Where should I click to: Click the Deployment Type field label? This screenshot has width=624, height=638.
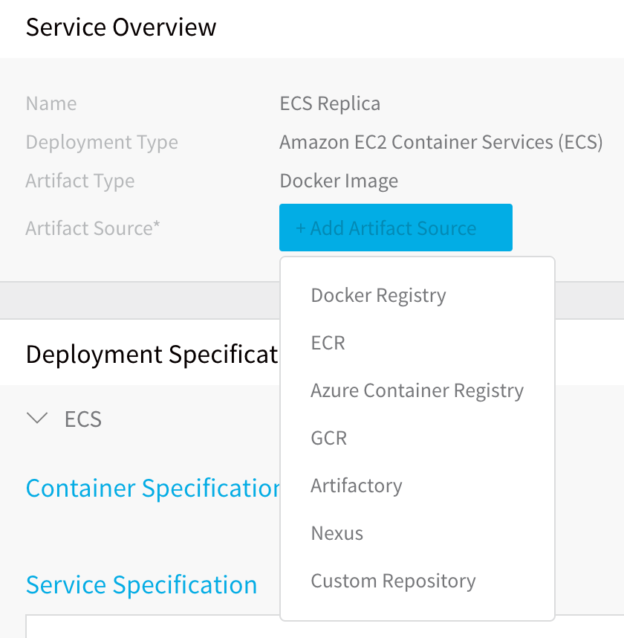(102, 143)
